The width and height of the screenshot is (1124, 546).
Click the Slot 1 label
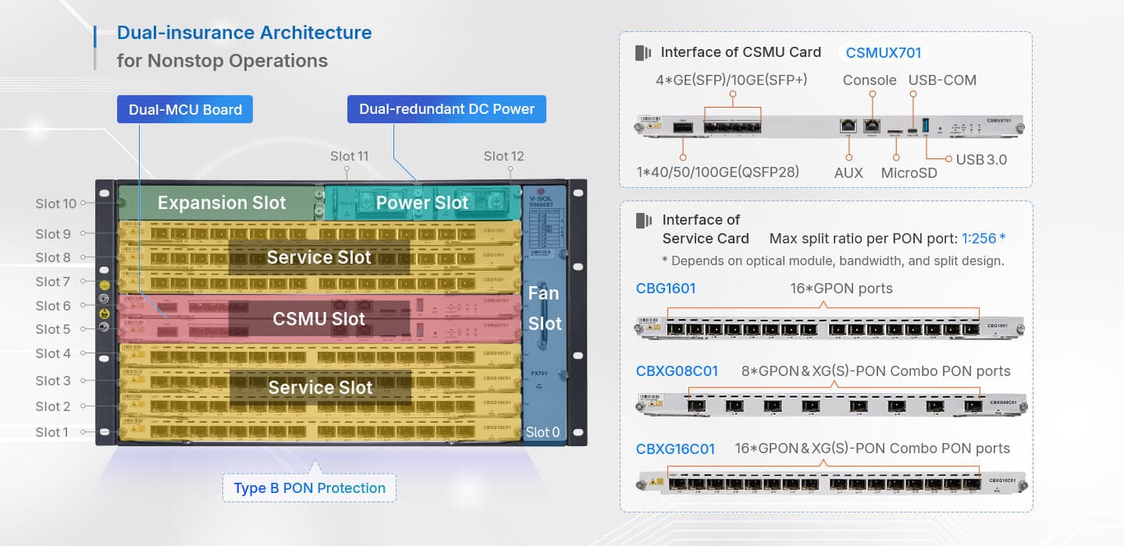[52, 432]
